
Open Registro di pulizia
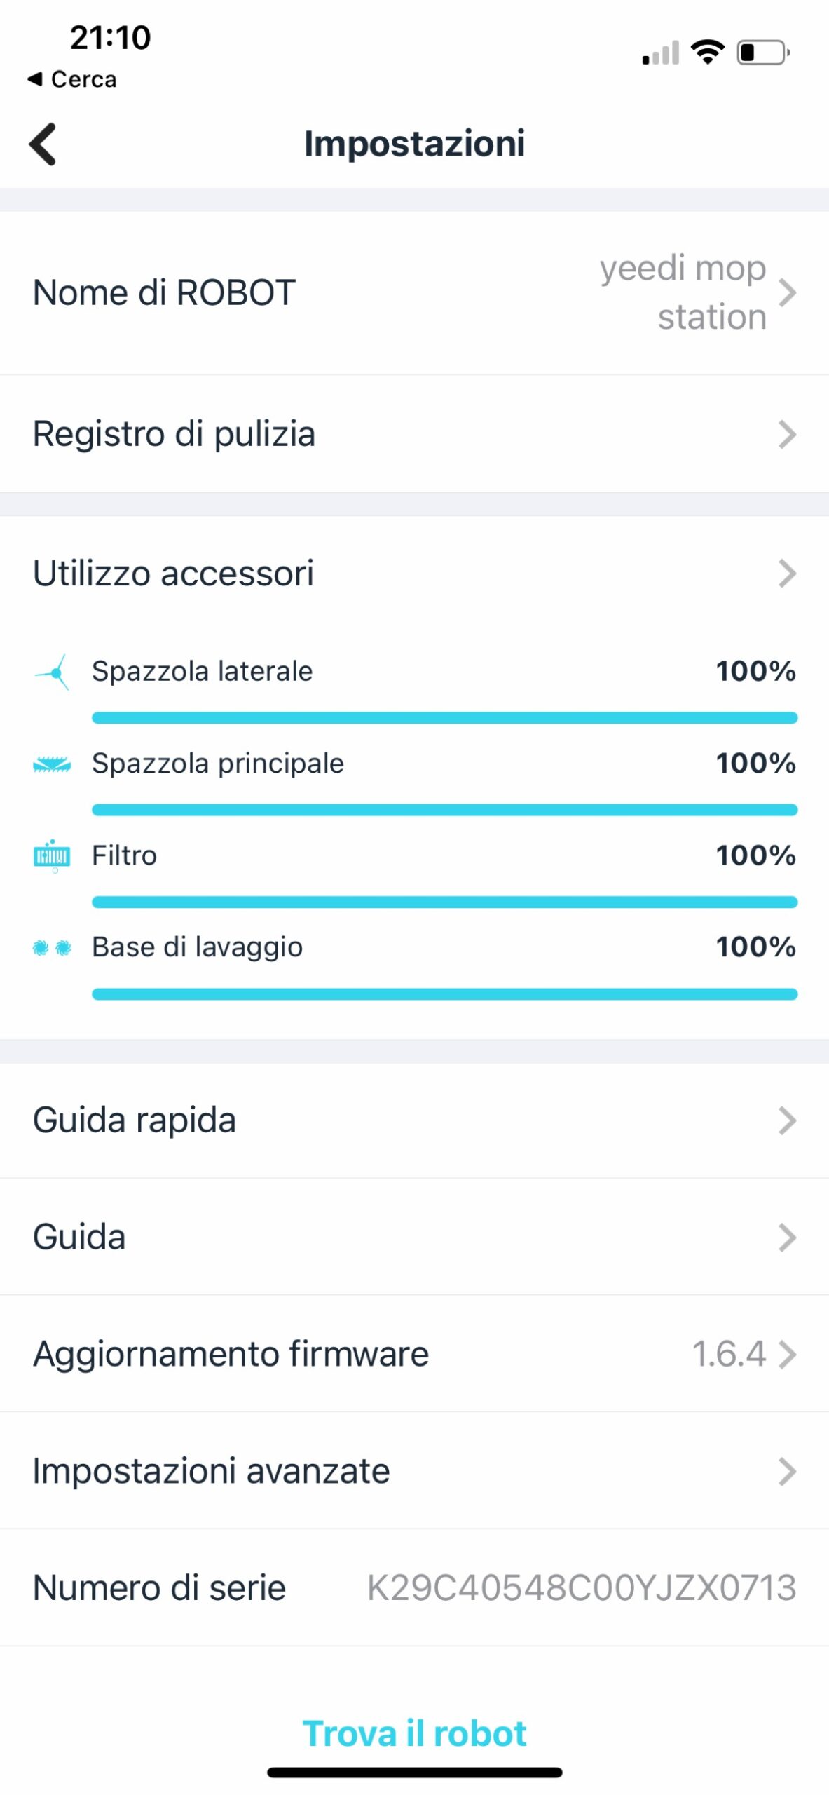[x=413, y=434]
